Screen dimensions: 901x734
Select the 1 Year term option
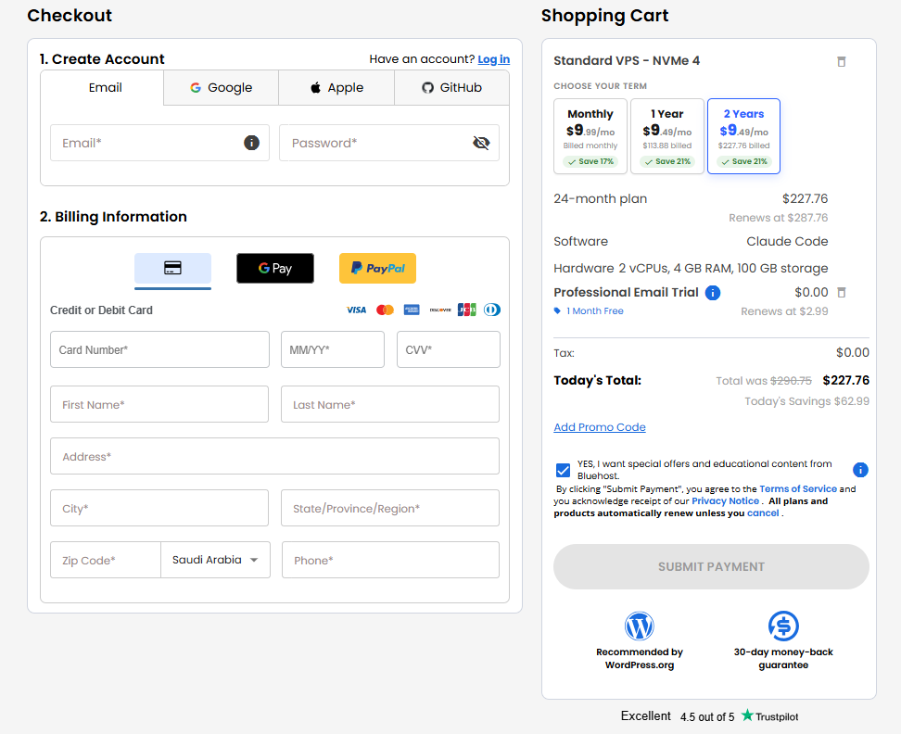click(667, 136)
